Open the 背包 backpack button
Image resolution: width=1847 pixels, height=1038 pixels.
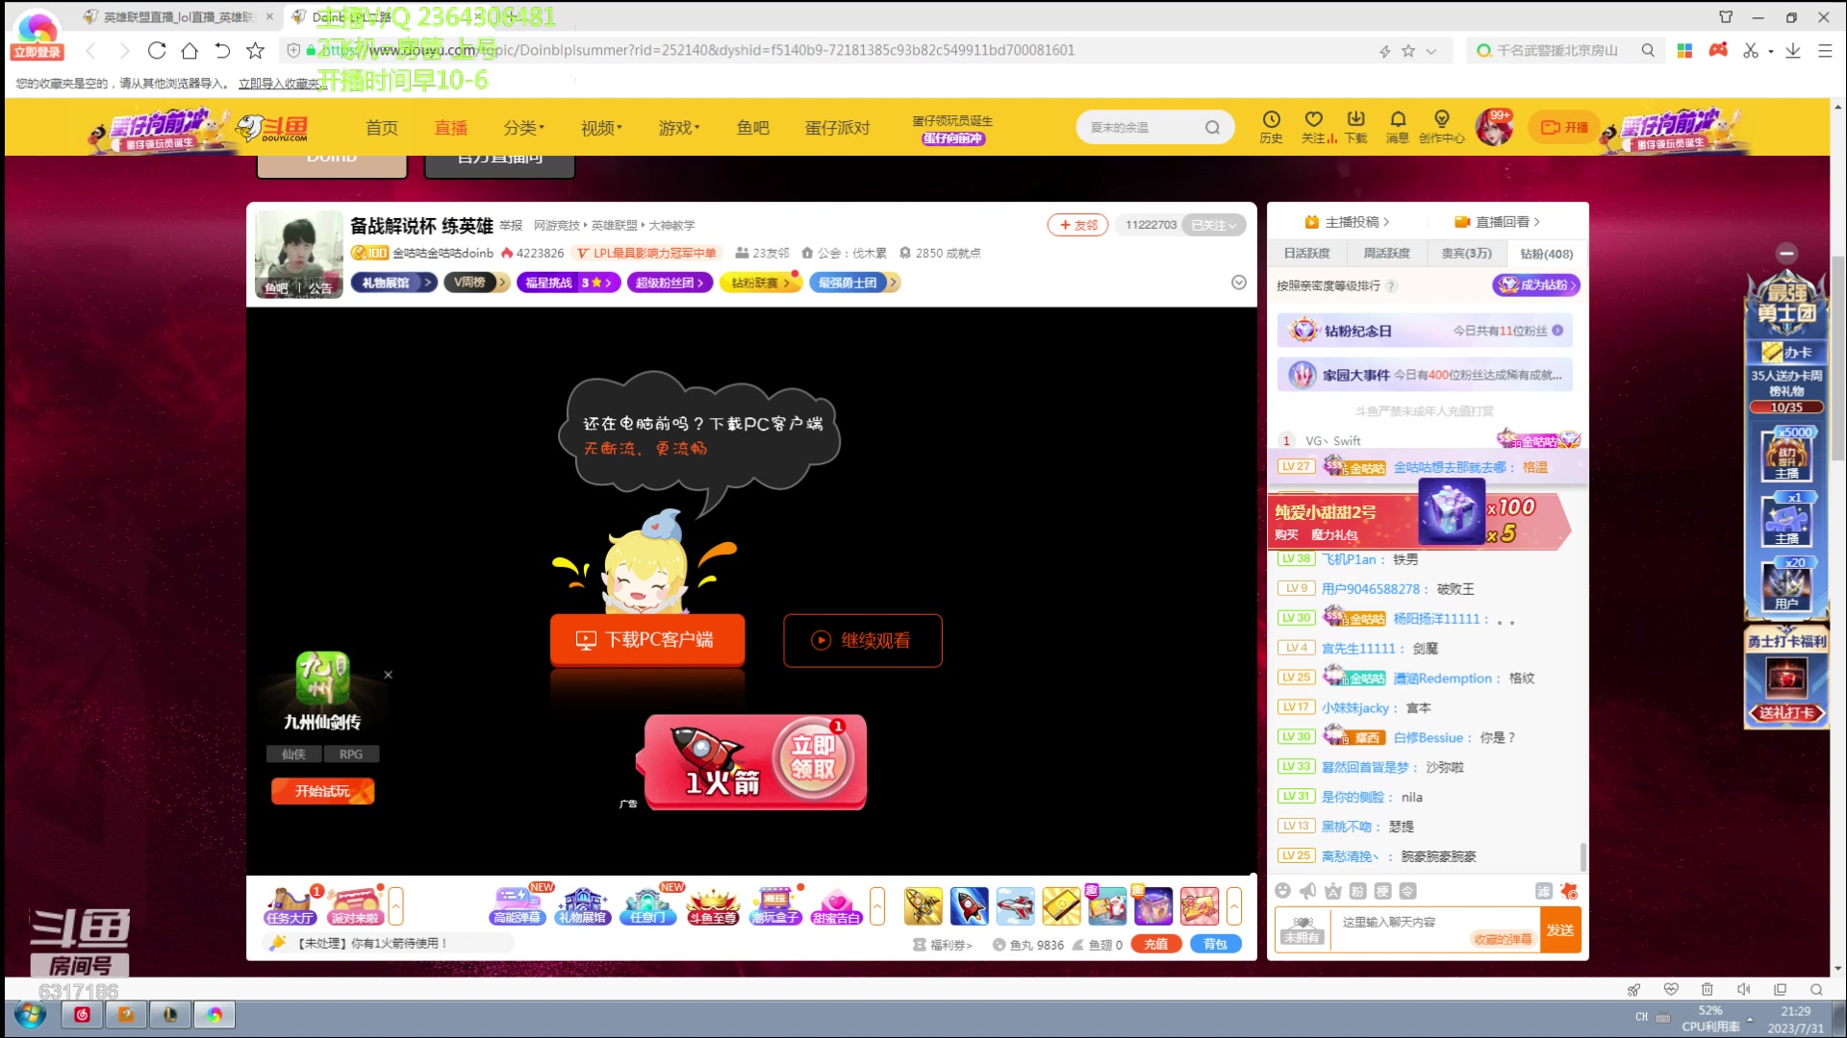click(x=1216, y=945)
